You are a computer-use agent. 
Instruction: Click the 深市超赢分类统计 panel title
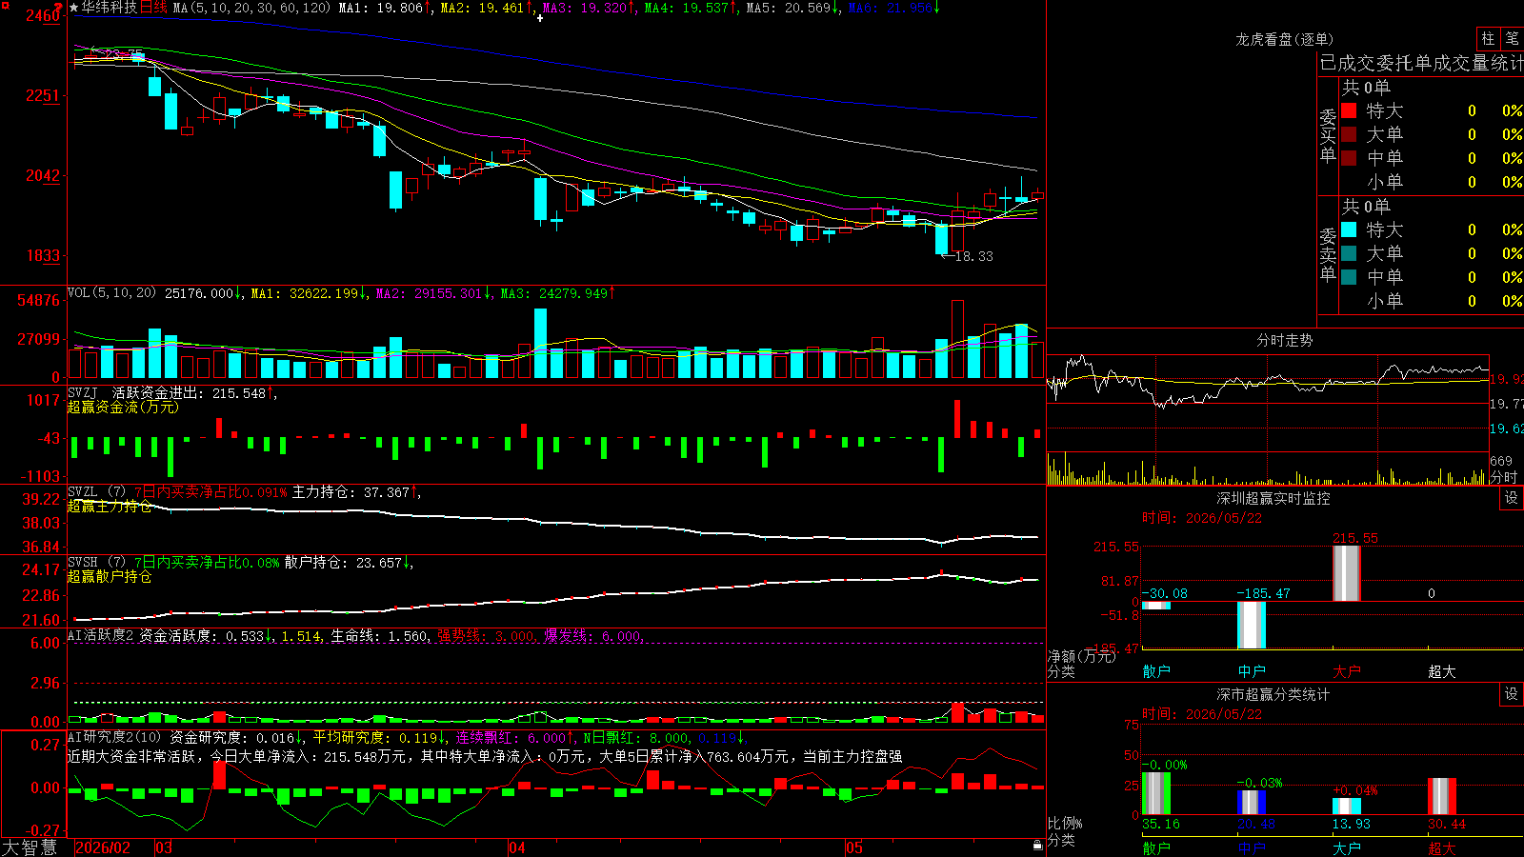(x=1273, y=694)
